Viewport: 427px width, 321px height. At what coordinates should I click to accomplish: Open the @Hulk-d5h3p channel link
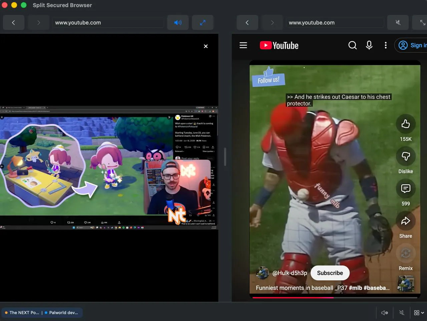pos(290,273)
